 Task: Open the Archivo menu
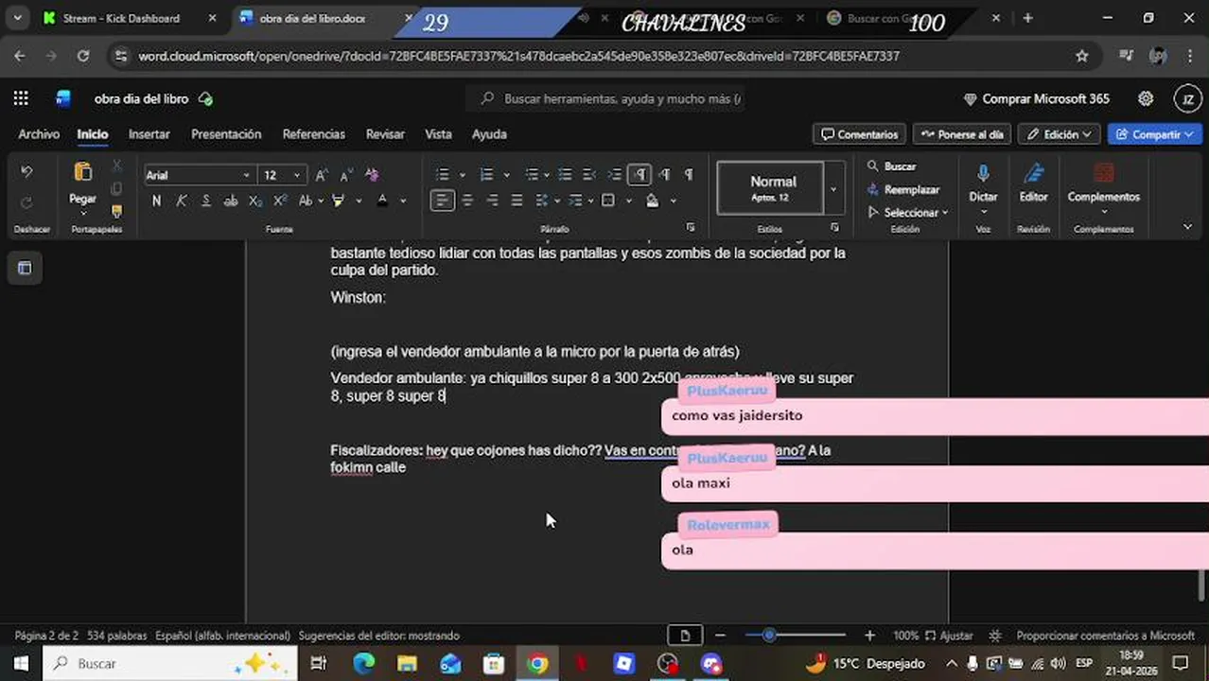coord(39,134)
